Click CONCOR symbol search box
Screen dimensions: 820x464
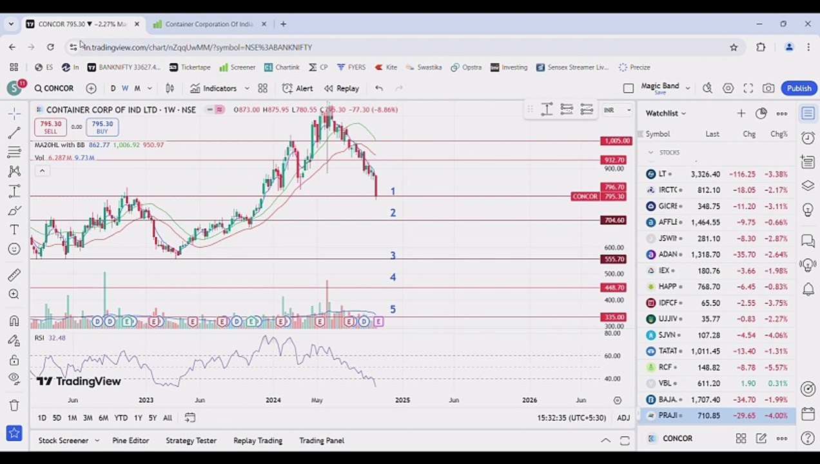55,88
